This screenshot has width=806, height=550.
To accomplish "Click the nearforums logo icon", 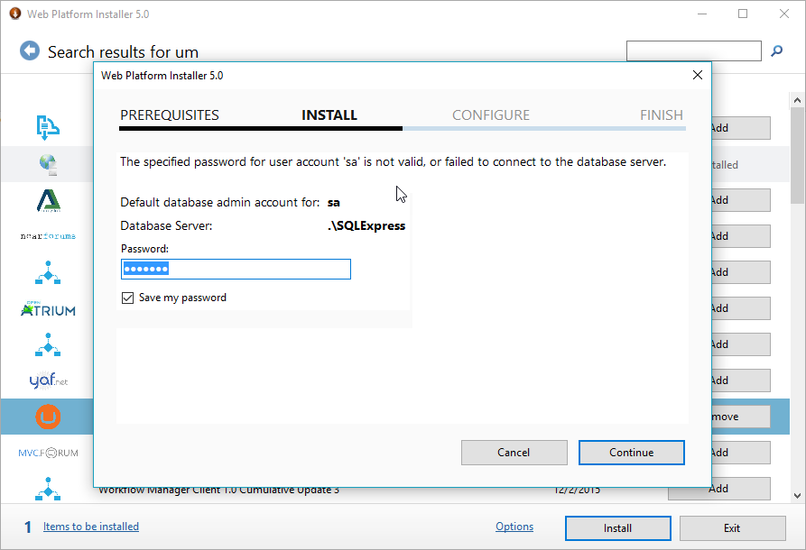I will 48,236.
